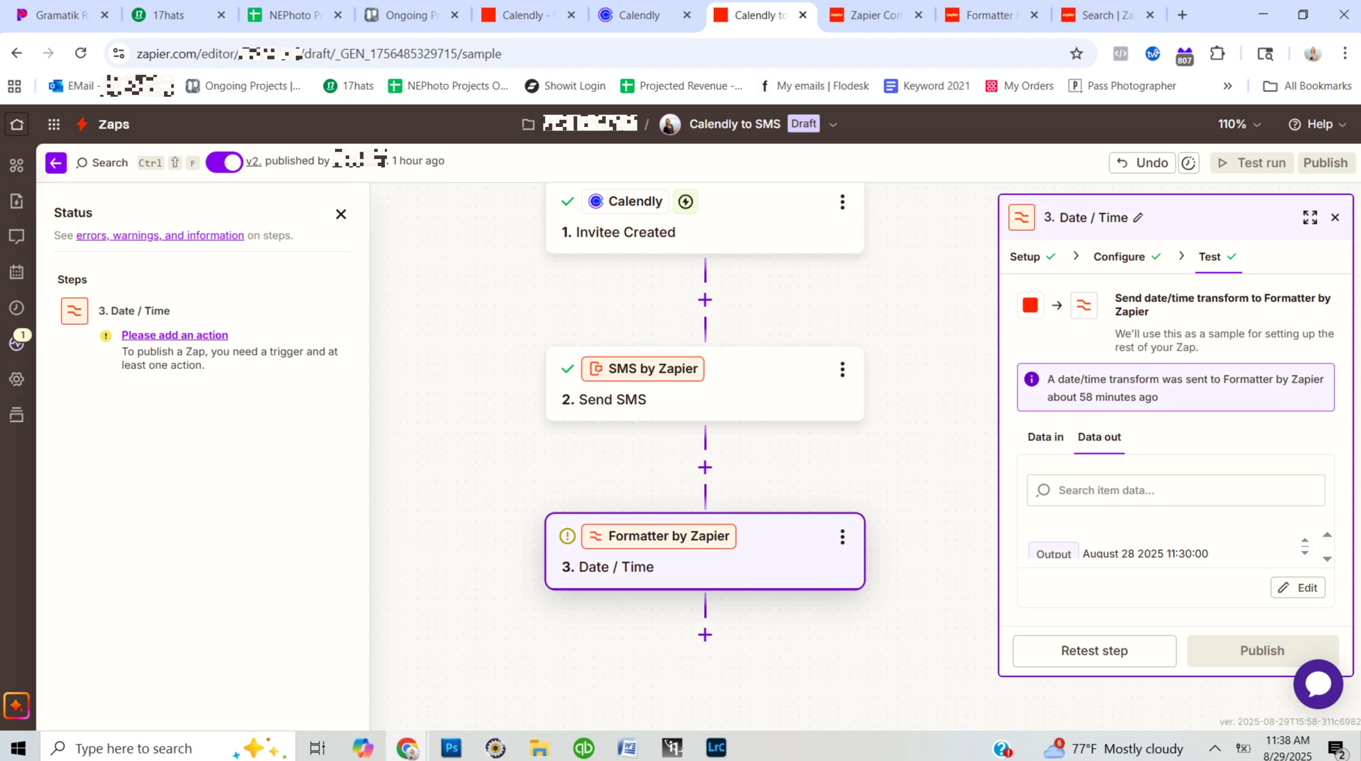
Task: Open the AI copilot sparkle icon at sidebar bottom
Action: (16, 705)
